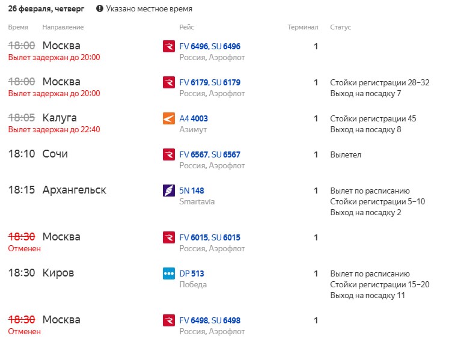Click the Rossiya logo beside FV 6015
The width and height of the screenshot is (461, 345).
169,237
